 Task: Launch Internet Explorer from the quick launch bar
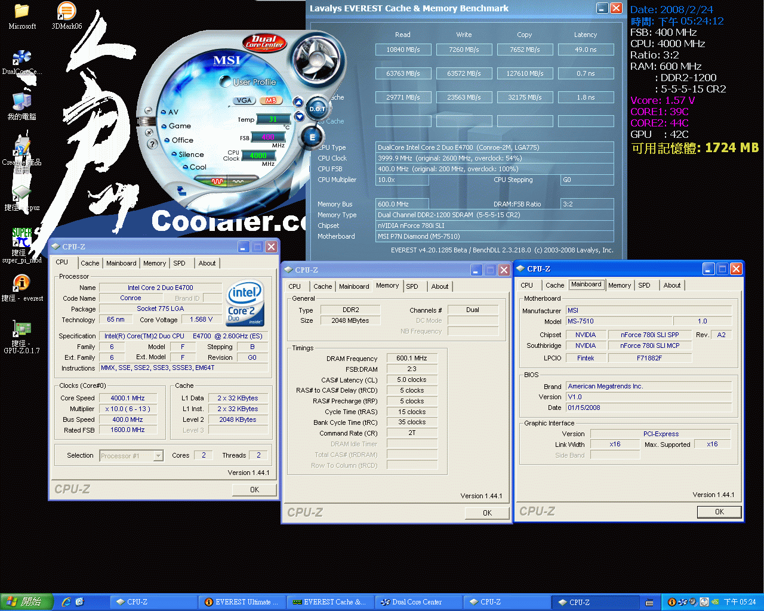tap(66, 602)
